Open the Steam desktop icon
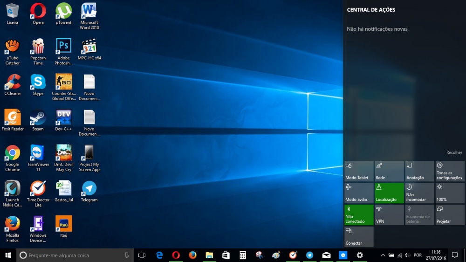 pos(38,117)
